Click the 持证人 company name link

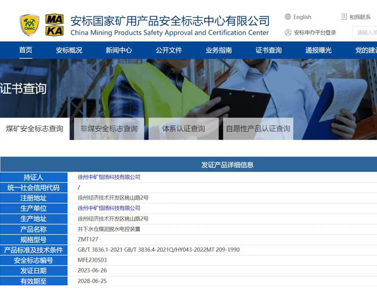(x=109, y=177)
